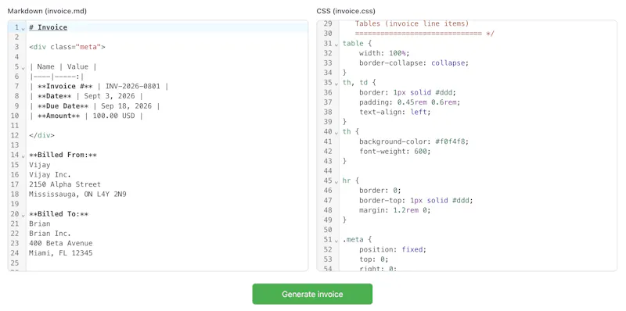Click the 'Vijay Inc.' line
The image size is (626, 311).
click(x=50, y=174)
